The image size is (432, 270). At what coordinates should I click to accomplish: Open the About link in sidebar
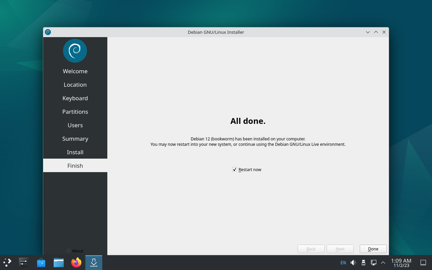click(x=75, y=251)
